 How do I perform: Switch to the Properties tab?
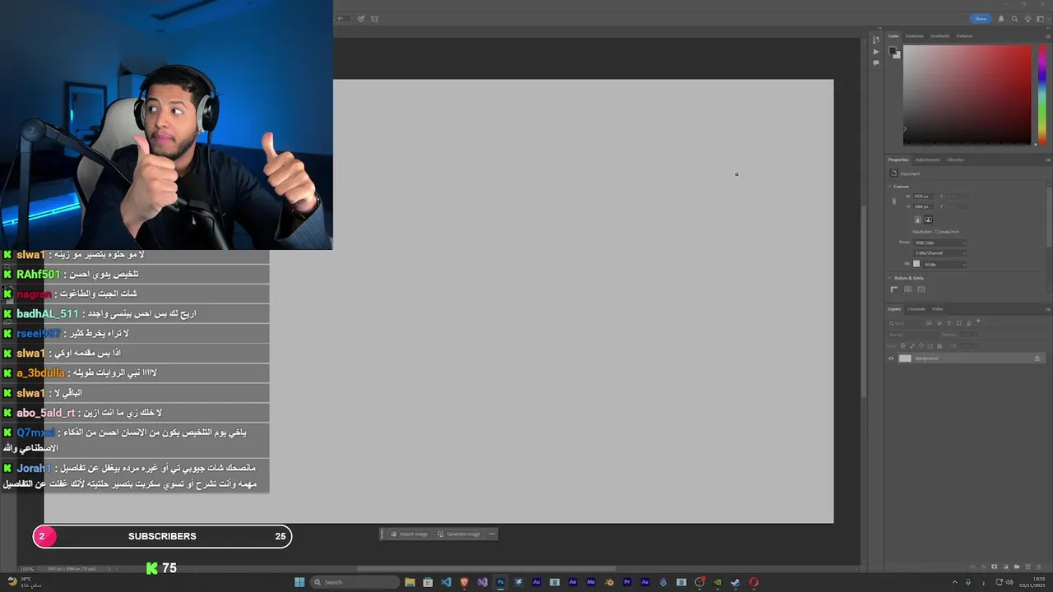898,160
